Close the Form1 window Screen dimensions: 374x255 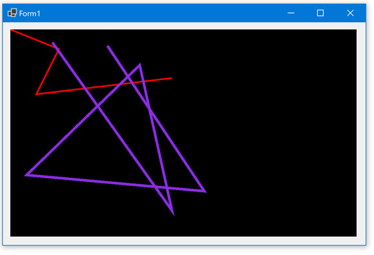(x=350, y=13)
